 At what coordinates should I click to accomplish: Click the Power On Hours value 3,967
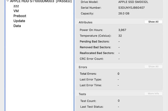[122, 30]
